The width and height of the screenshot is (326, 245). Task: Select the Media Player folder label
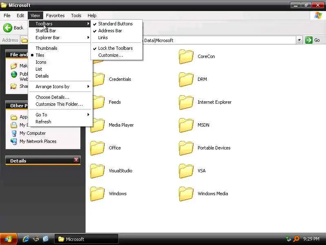click(x=121, y=125)
